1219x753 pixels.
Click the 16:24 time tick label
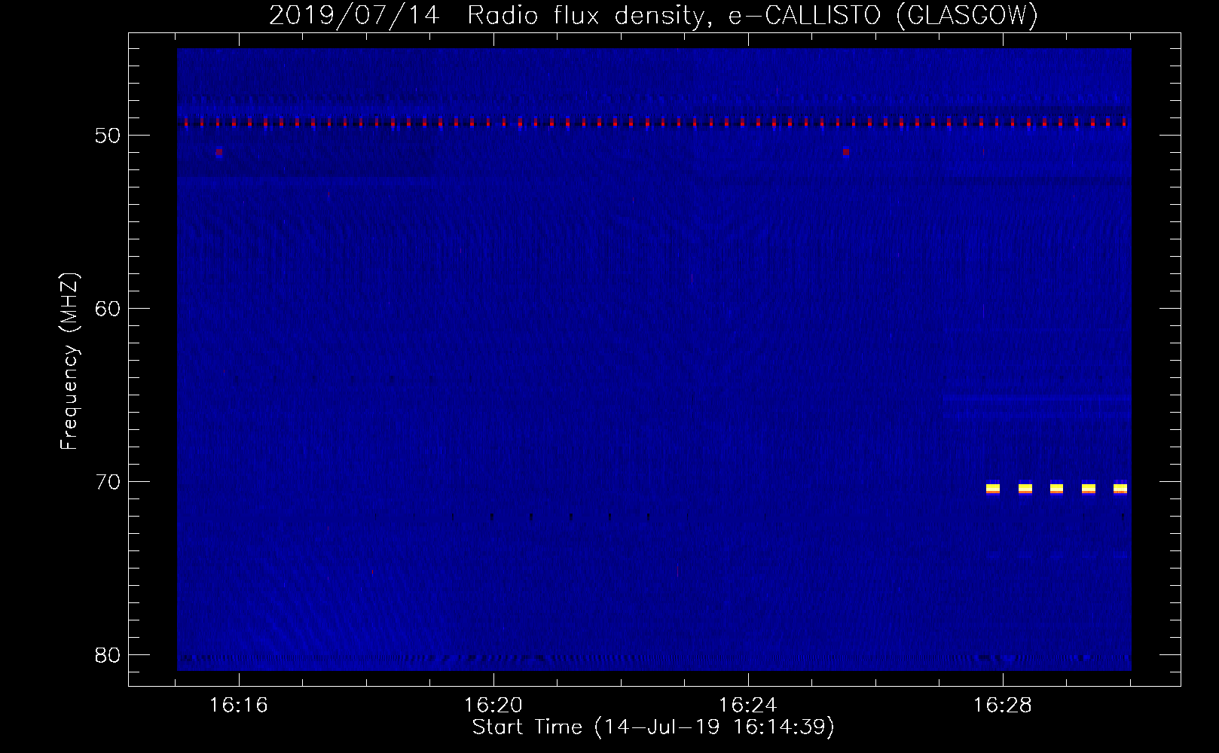[748, 706]
